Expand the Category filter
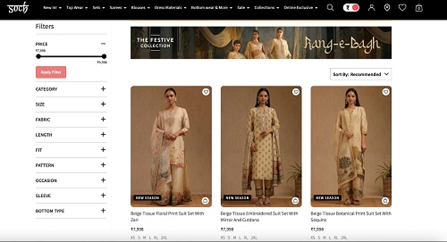This screenshot has height=242, width=447. click(103, 89)
